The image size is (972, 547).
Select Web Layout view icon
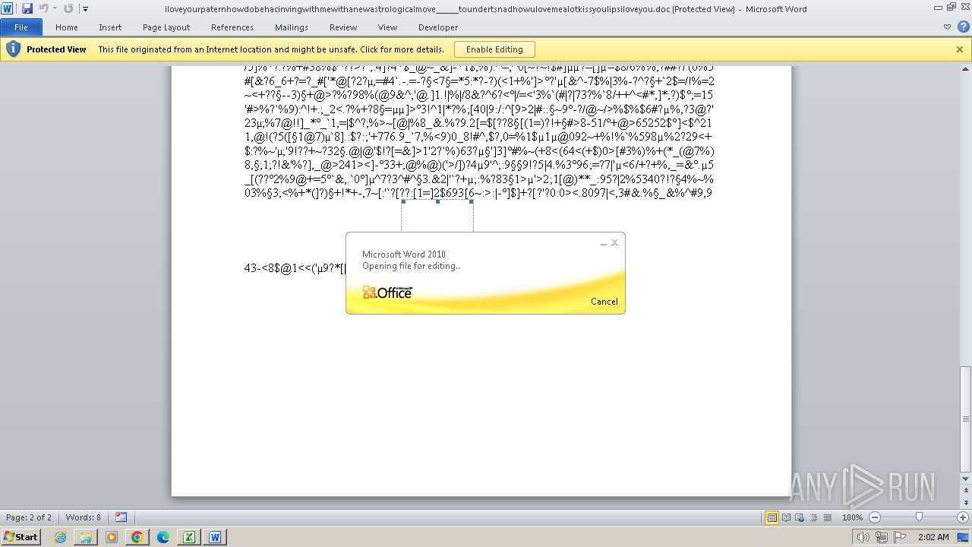point(800,517)
